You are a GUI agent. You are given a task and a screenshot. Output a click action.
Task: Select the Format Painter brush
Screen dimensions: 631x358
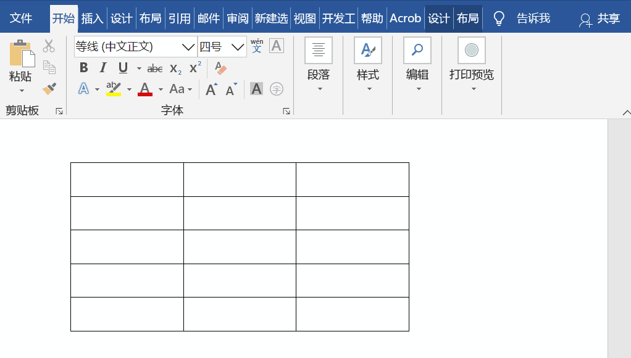(x=49, y=88)
